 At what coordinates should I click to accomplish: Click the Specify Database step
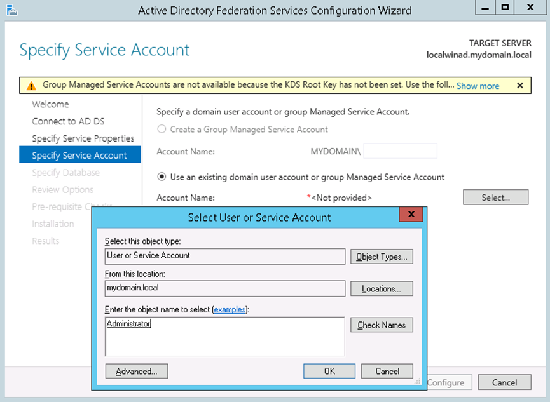click(x=65, y=173)
